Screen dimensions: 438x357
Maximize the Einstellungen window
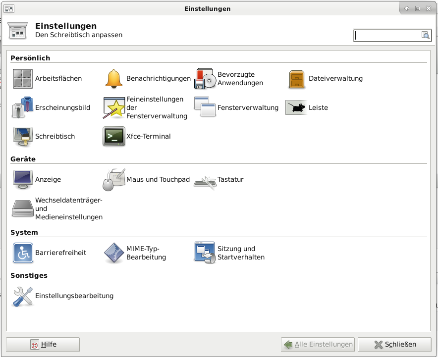pos(418,8)
